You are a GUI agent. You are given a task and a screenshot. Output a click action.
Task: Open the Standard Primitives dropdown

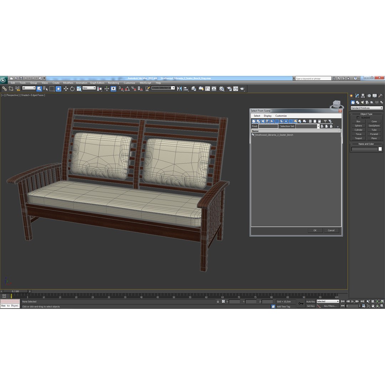[366, 108]
